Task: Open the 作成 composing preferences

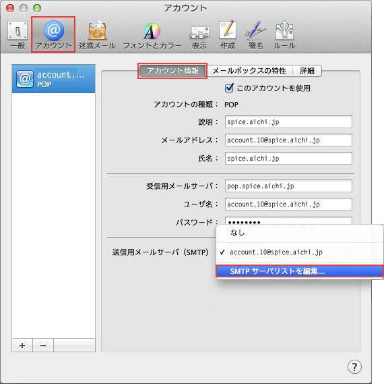Action: tap(228, 35)
